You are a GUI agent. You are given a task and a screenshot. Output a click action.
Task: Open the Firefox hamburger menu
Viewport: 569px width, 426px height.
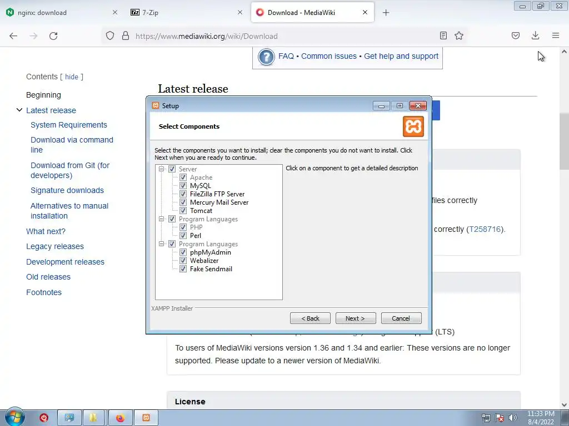coord(556,35)
